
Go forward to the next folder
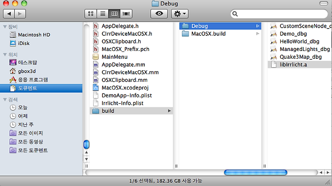(x=20, y=14)
